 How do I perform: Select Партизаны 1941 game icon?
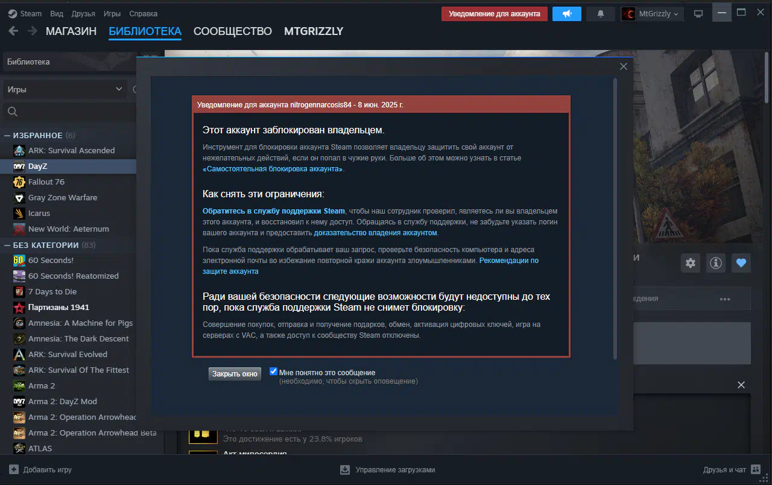click(19, 307)
